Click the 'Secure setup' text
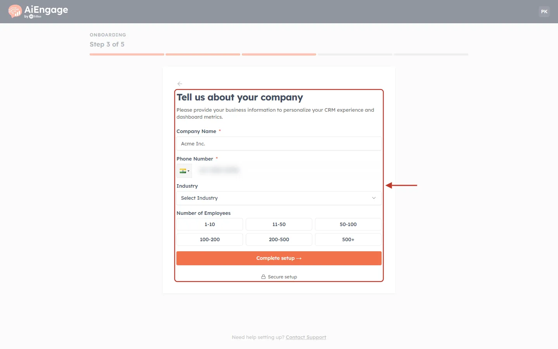The height and width of the screenshot is (349, 558). 282,277
